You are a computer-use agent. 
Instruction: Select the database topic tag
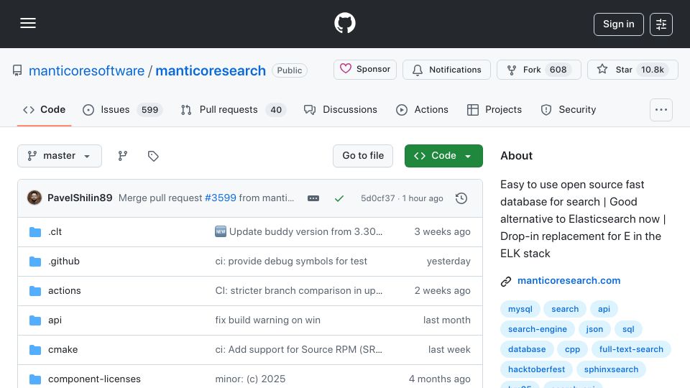coord(527,350)
